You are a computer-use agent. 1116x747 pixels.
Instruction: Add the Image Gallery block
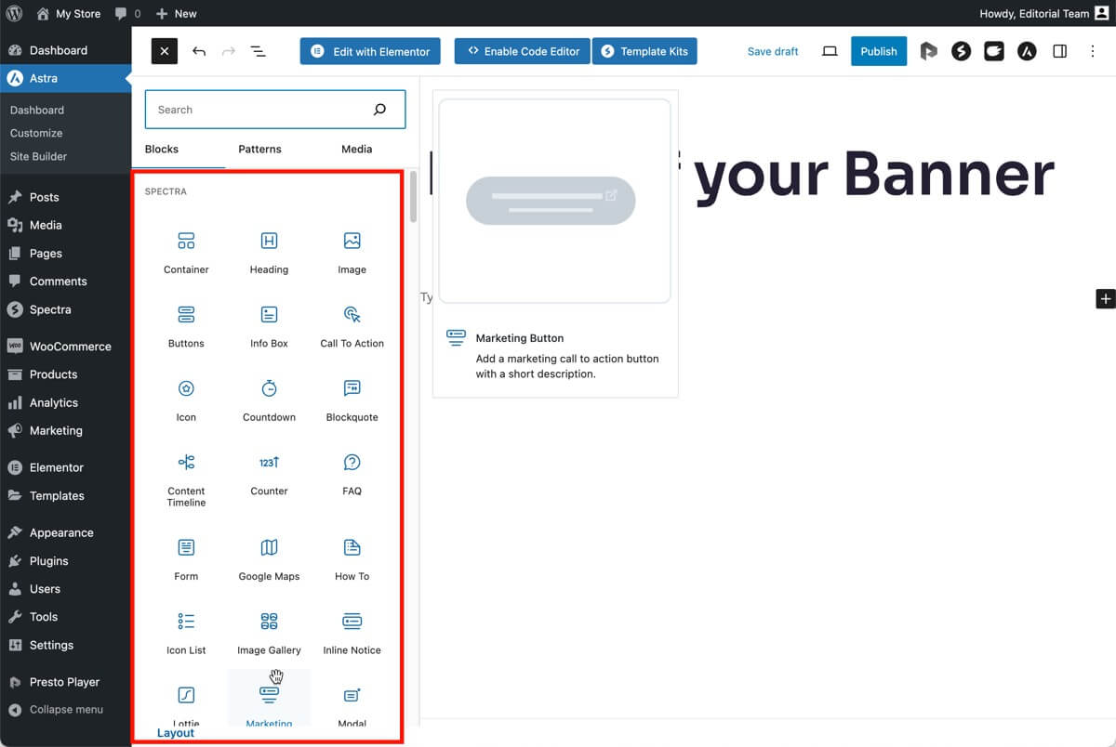point(269,633)
